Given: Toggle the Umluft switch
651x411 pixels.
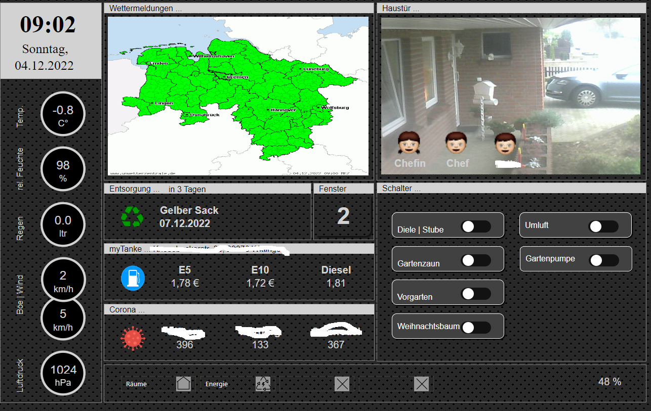Looking at the screenshot, I should click(x=603, y=226).
